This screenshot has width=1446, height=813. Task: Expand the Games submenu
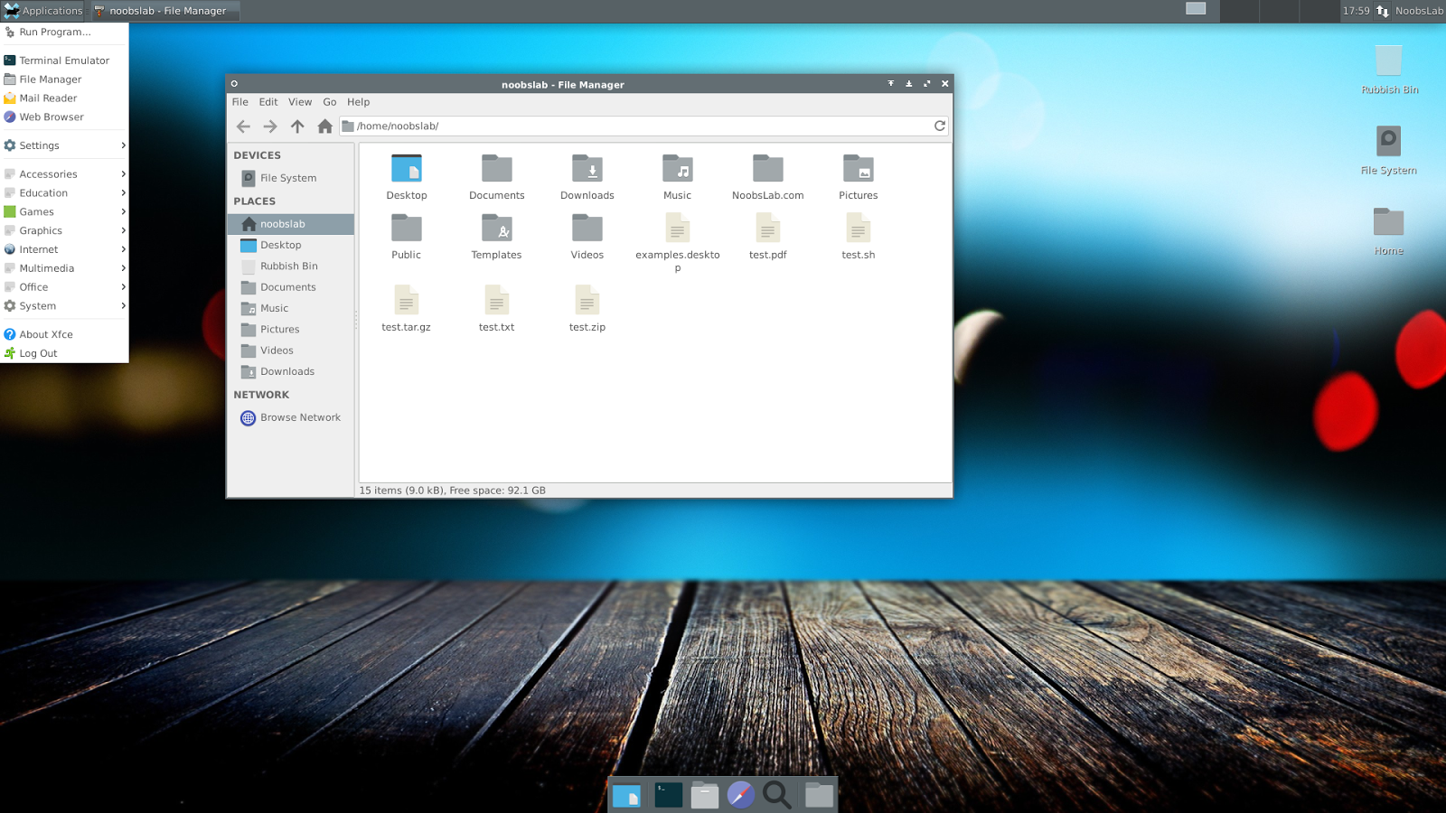point(64,212)
